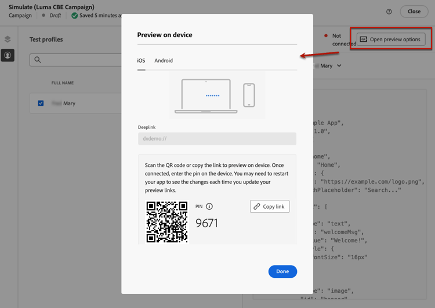
Task: Click the Mary name in profile row
Action: [x=69, y=103]
